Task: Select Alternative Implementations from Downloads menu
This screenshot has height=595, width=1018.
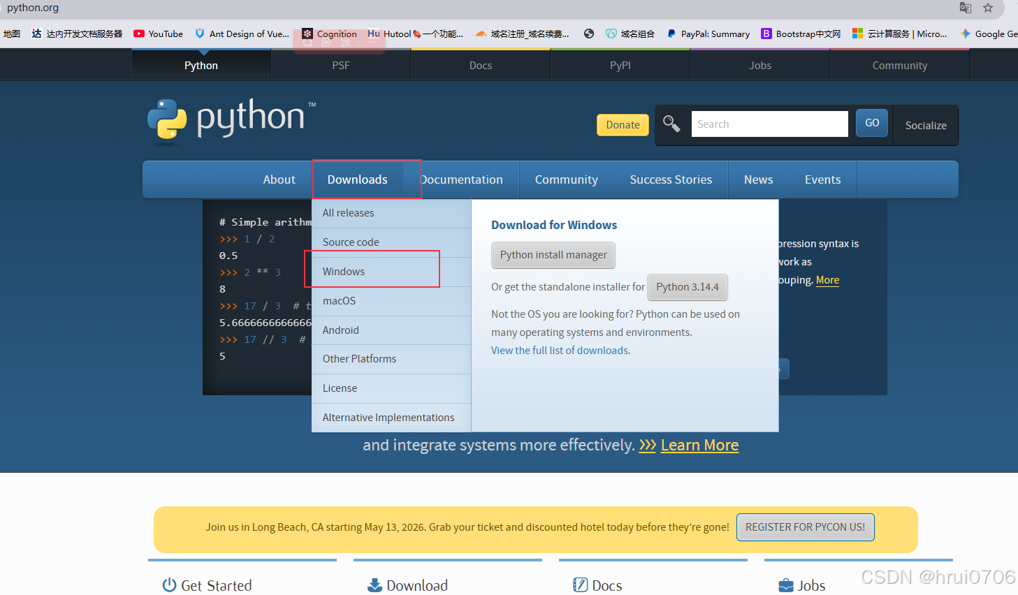Action: point(391,418)
